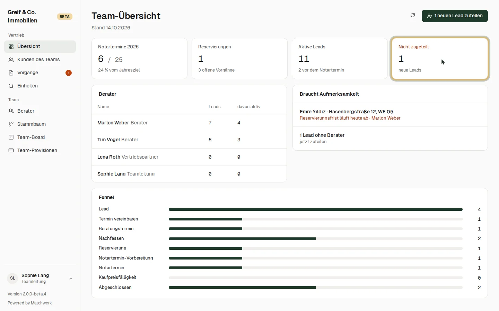Click the Einheiten search icon

(x=11, y=86)
